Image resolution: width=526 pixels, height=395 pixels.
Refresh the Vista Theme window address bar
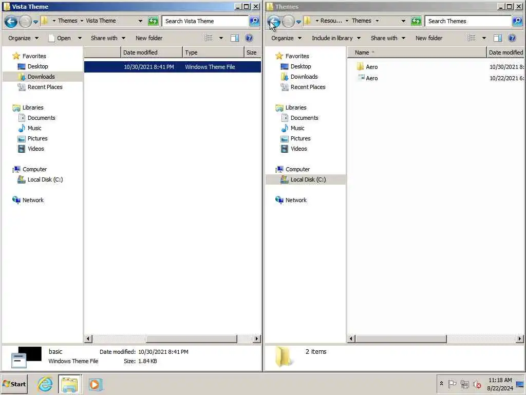coord(153,21)
